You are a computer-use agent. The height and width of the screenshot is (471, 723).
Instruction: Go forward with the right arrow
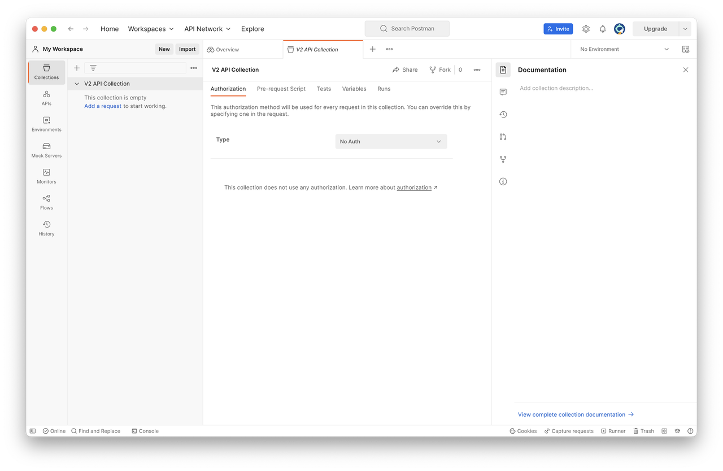(86, 29)
